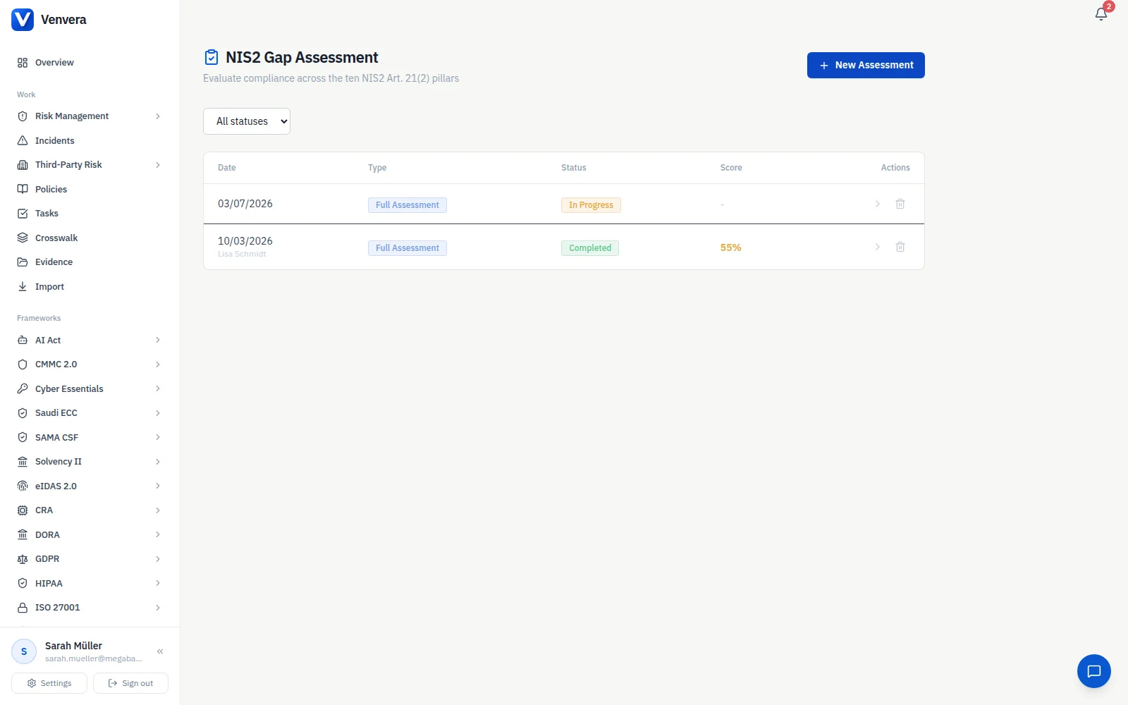Image resolution: width=1128 pixels, height=705 pixels.
Task: Click the Type column header
Action: pos(377,168)
